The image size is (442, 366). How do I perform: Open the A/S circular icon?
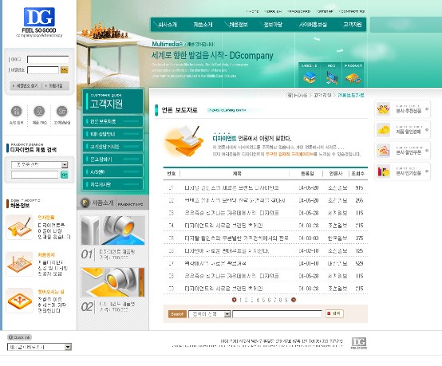pyautogui.click(x=16, y=111)
